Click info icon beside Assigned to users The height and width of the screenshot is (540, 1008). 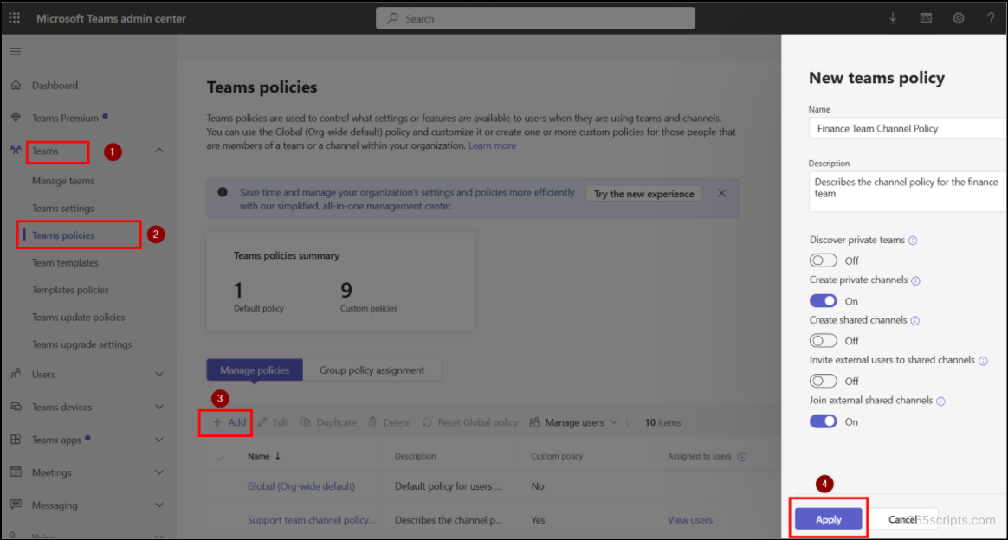742,457
